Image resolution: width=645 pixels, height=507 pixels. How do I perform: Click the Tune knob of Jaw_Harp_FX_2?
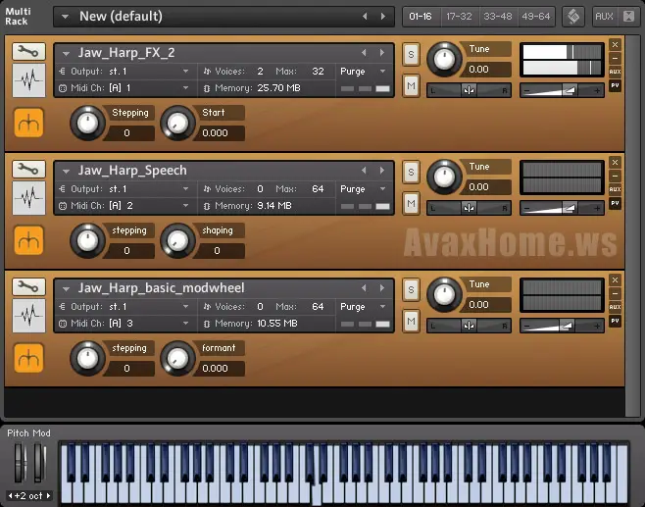coord(444,59)
